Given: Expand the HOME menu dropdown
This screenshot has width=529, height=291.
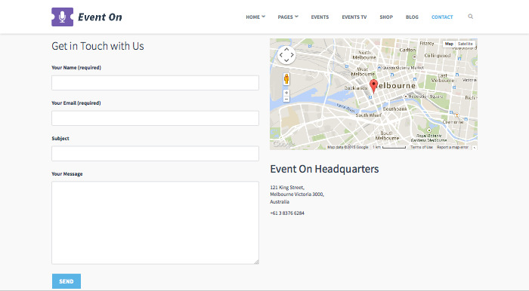Looking at the screenshot, I should [255, 17].
